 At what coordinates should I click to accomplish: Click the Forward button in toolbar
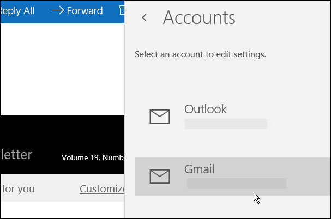pos(77,10)
